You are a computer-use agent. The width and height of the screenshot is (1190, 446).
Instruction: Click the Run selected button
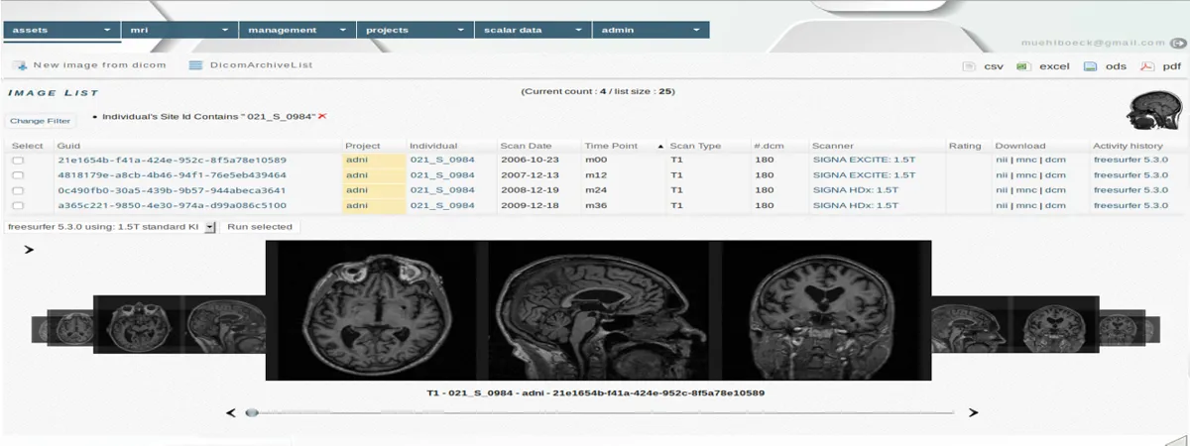[x=260, y=227]
